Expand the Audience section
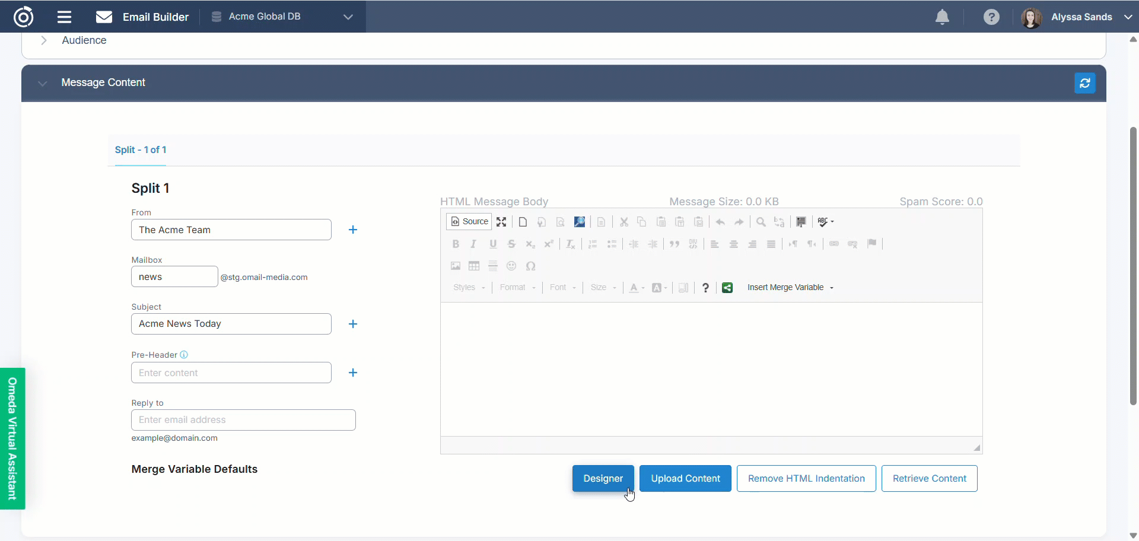 click(x=44, y=40)
